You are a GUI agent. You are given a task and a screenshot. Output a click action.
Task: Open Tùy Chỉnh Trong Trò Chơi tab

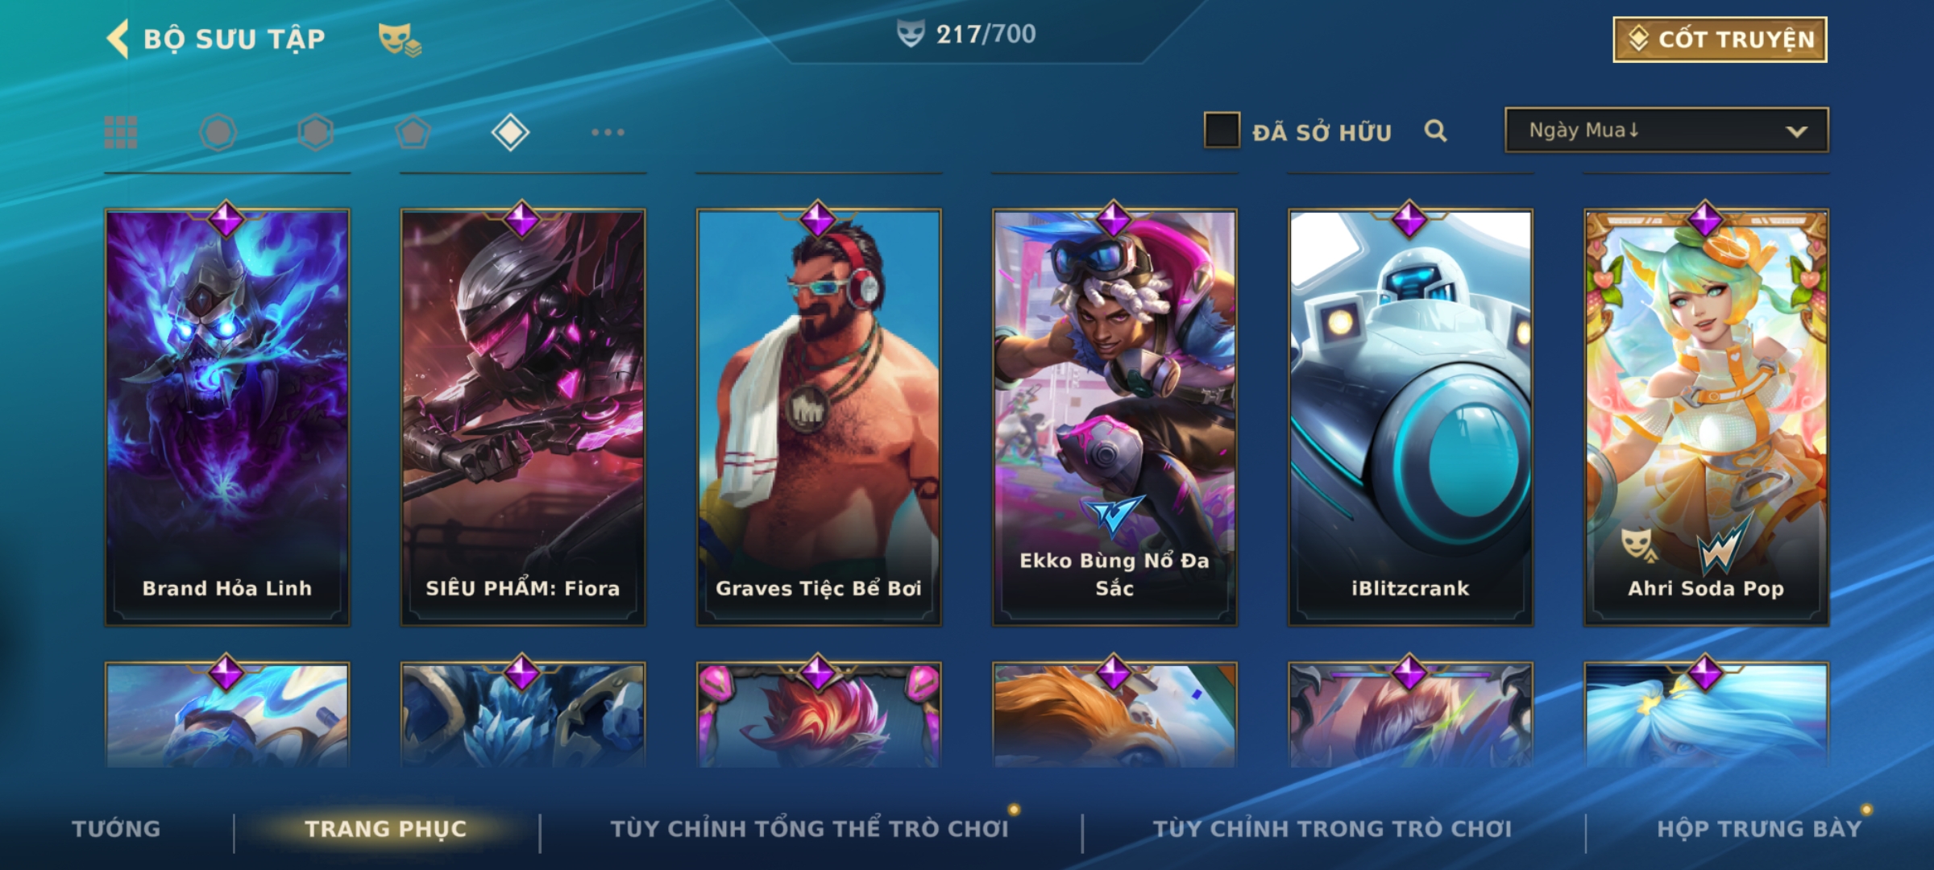tap(1332, 828)
